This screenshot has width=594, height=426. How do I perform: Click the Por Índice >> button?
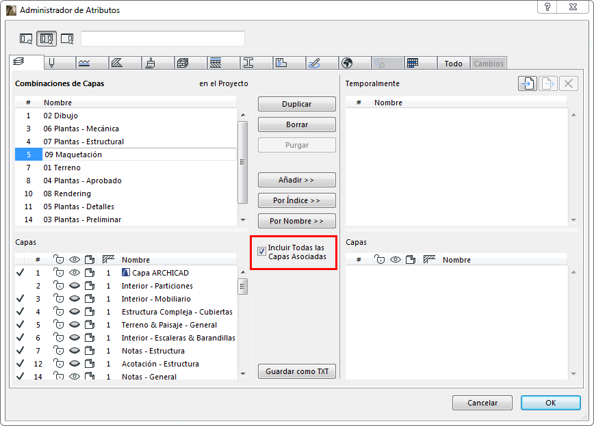pos(296,200)
